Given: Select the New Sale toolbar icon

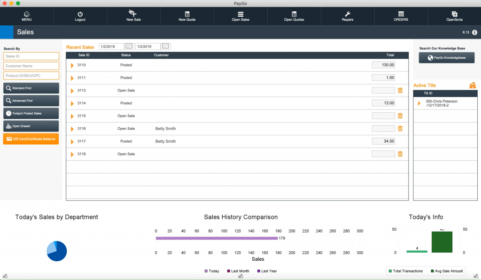Looking at the screenshot, I should [133, 16].
